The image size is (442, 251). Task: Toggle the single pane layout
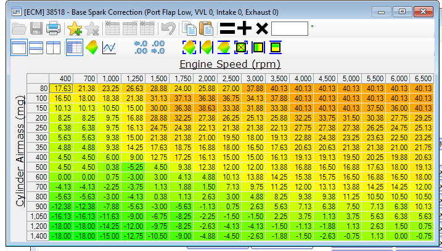(x=19, y=47)
